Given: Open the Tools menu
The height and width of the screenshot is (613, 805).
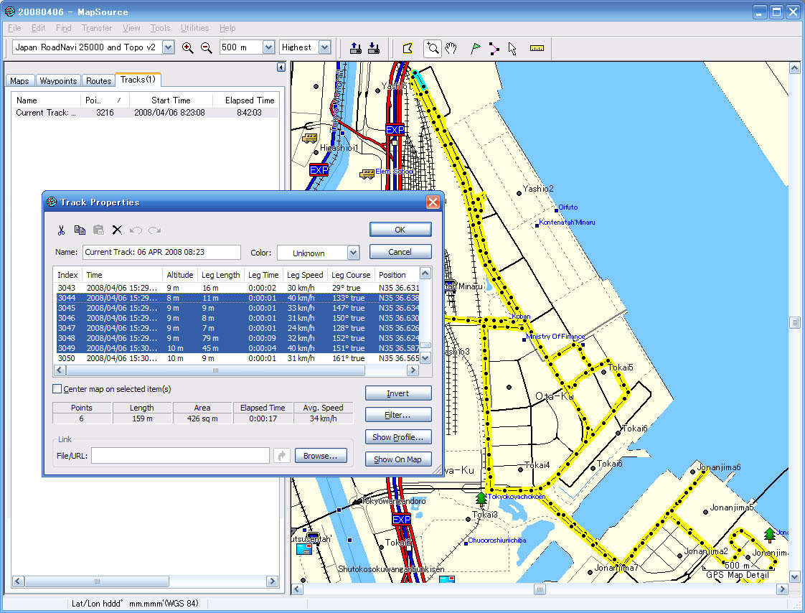Looking at the screenshot, I should click(160, 28).
